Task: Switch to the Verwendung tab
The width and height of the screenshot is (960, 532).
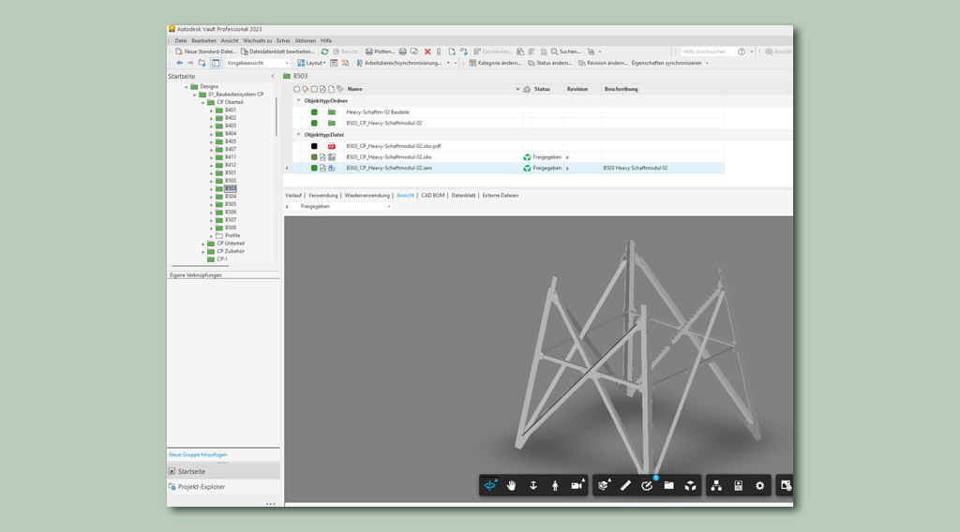Action: pos(322,195)
